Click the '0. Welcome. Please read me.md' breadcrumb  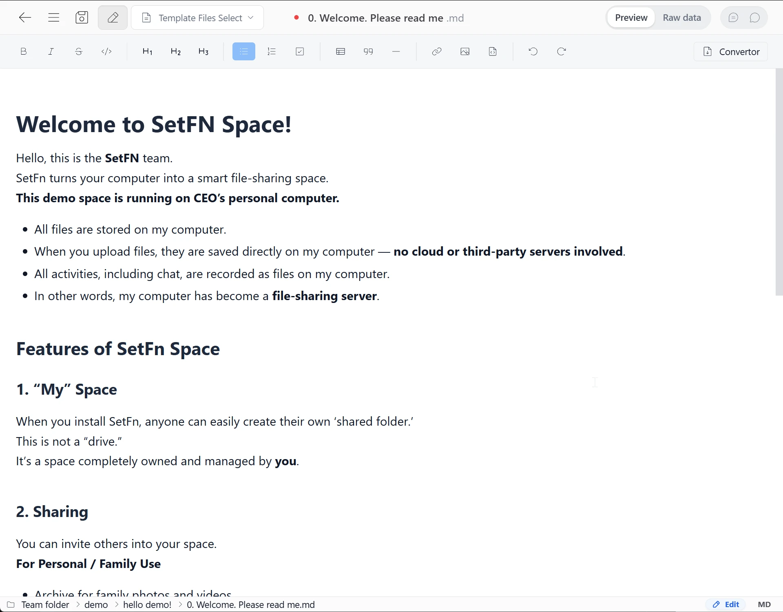(251, 605)
